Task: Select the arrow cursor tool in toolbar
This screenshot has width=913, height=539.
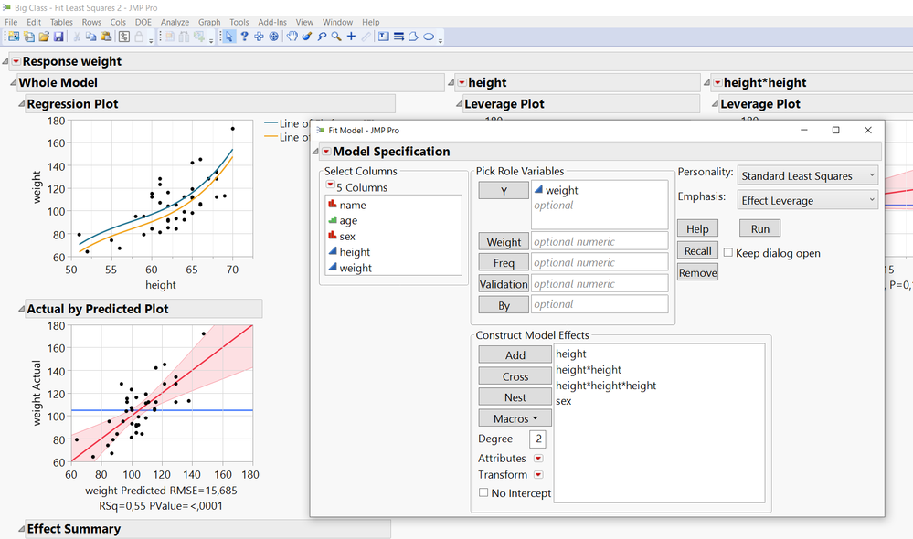Action: pos(229,37)
